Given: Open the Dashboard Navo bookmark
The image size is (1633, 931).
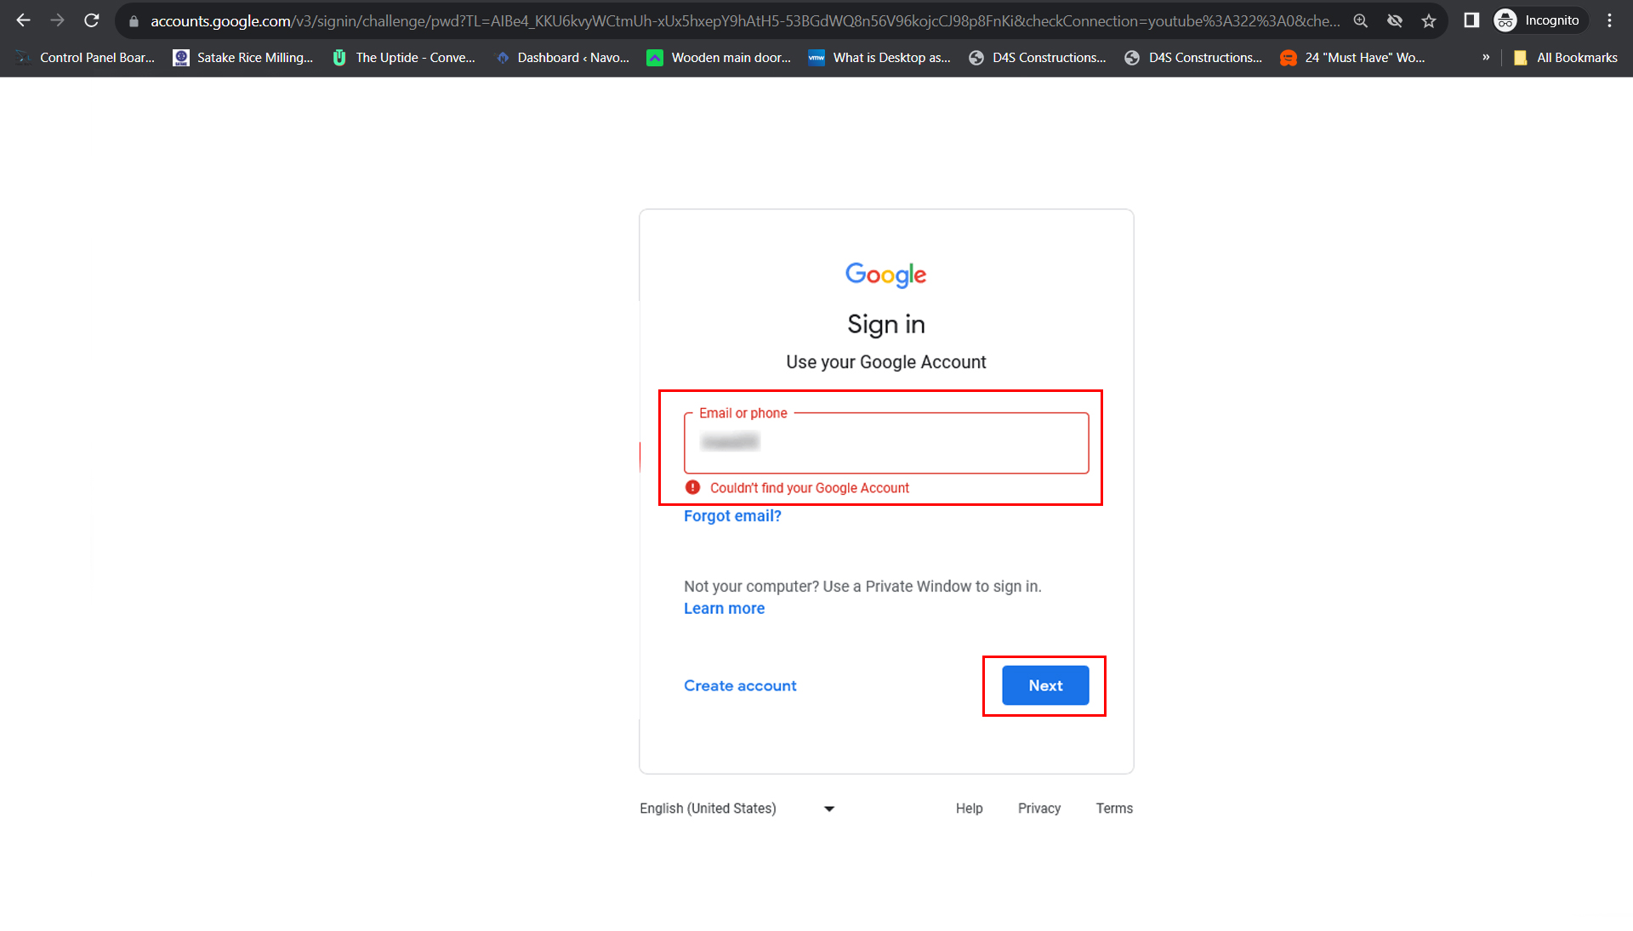Looking at the screenshot, I should 563,58.
